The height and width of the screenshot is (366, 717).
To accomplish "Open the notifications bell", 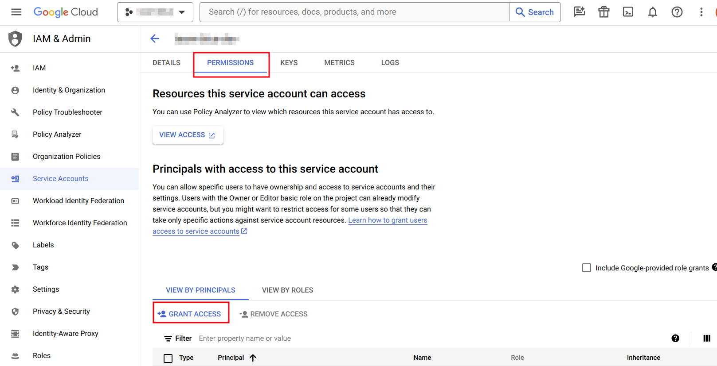I will [x=652, y=12].
